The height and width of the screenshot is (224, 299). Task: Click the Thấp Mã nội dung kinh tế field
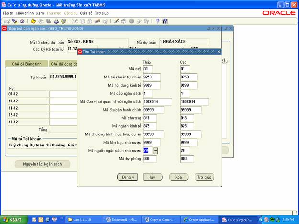(151, 85)
